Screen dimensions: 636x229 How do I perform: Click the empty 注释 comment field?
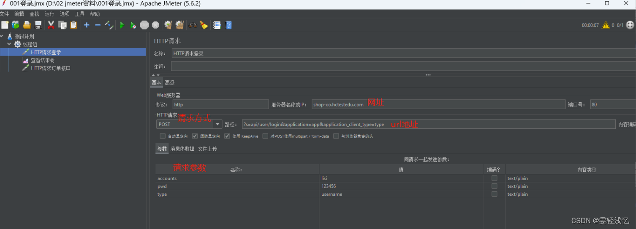(403, 67)
